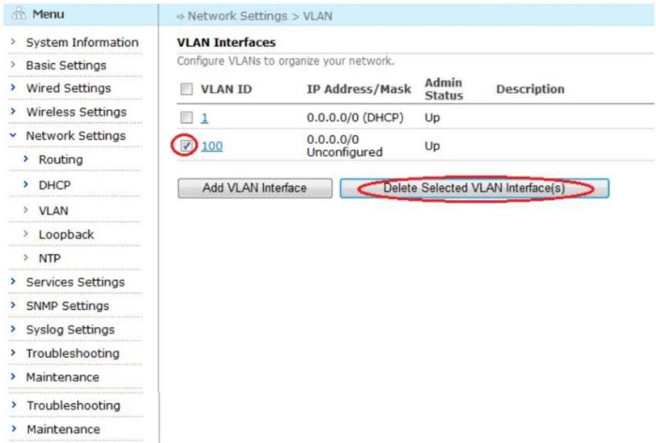Open Wireless Settings menu item
The width and height of the screenshot is (656, 443).
(x=76, y=112)
